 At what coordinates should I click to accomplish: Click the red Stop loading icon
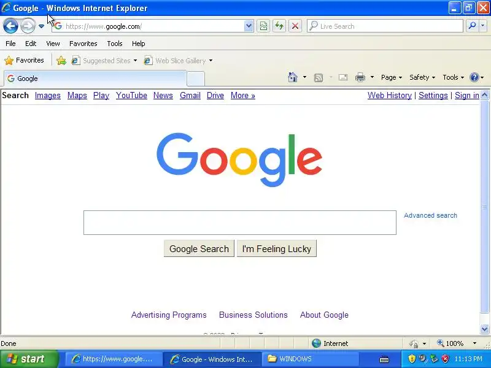[x=295, y=26]
